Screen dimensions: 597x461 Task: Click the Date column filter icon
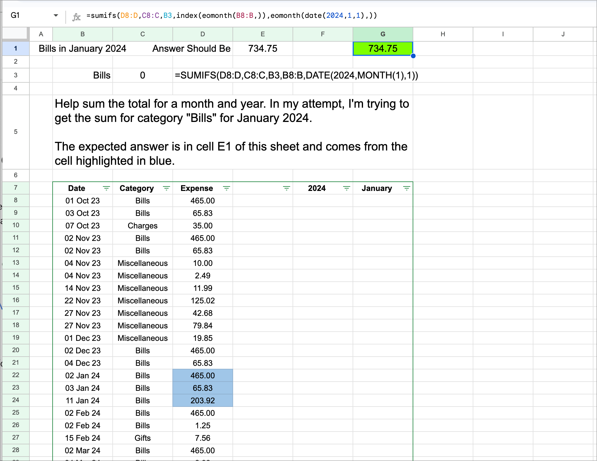(106, 188)
